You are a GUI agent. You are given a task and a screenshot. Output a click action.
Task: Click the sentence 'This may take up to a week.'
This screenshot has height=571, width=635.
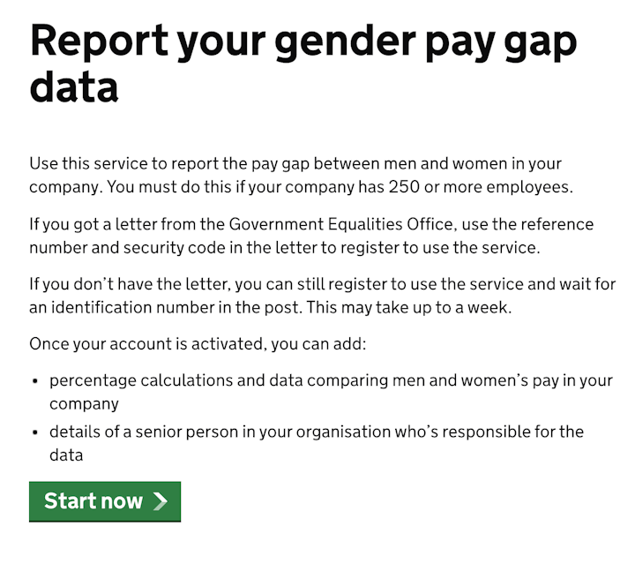point(409,308)
